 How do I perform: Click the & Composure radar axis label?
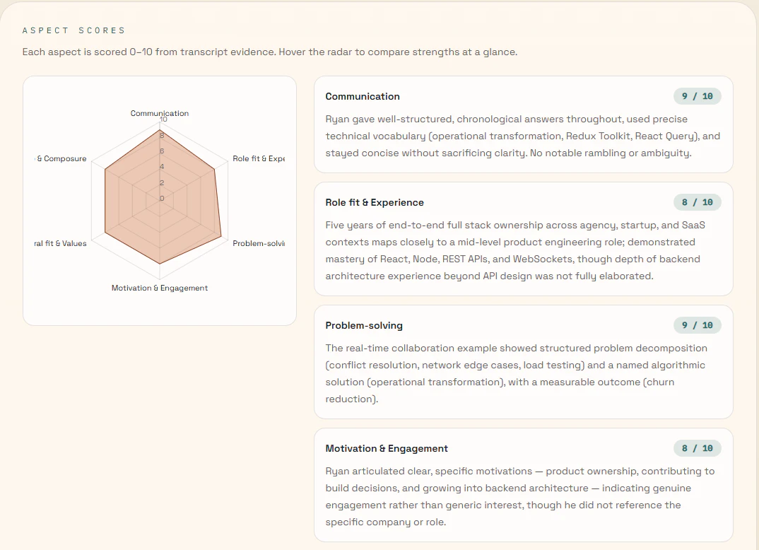pyautogui.click(x=61, y=158)
